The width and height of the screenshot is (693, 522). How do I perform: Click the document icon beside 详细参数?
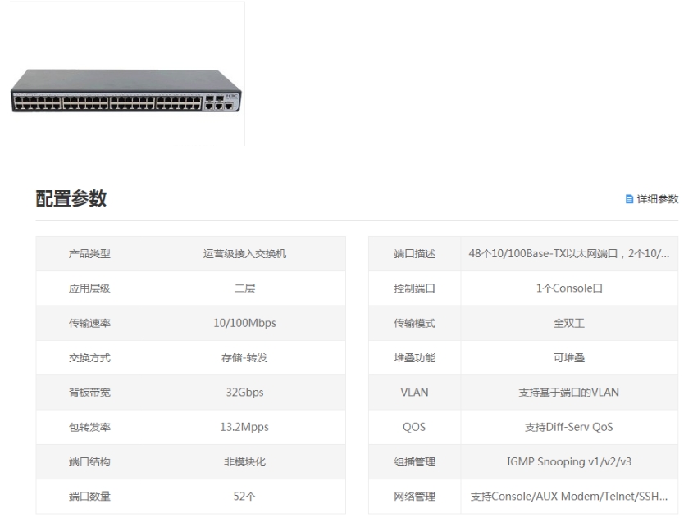click(629, 199)
